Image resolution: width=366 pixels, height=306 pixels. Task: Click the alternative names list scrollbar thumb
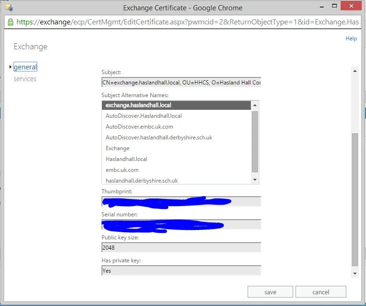[x=255, y=142]
